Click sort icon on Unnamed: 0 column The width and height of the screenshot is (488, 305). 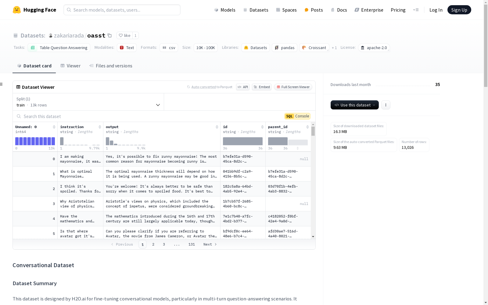click(54, 127)
